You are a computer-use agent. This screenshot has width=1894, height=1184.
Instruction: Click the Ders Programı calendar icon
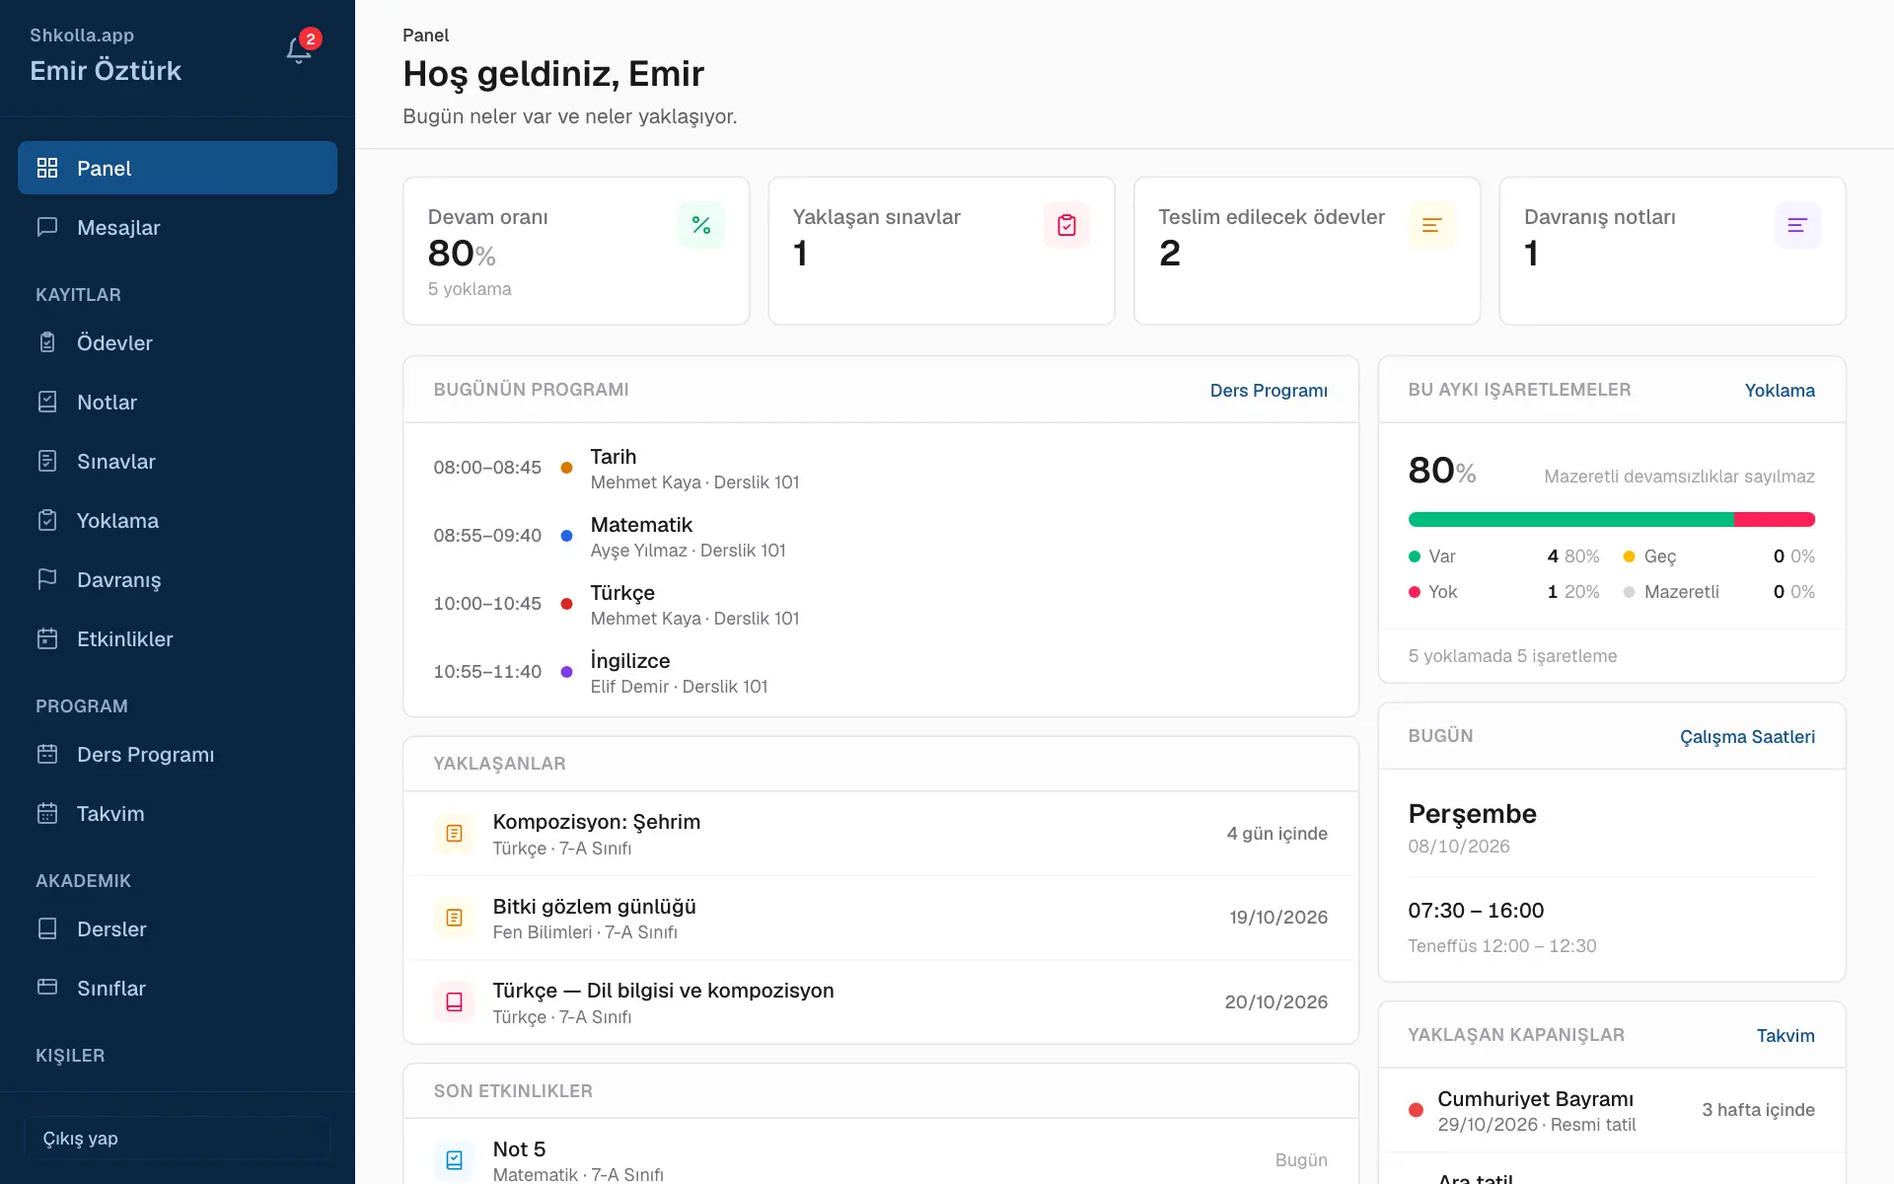point(47,754)
